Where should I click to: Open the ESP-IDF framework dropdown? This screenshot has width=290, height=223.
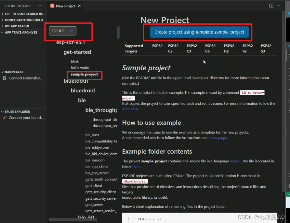point(62,31)
